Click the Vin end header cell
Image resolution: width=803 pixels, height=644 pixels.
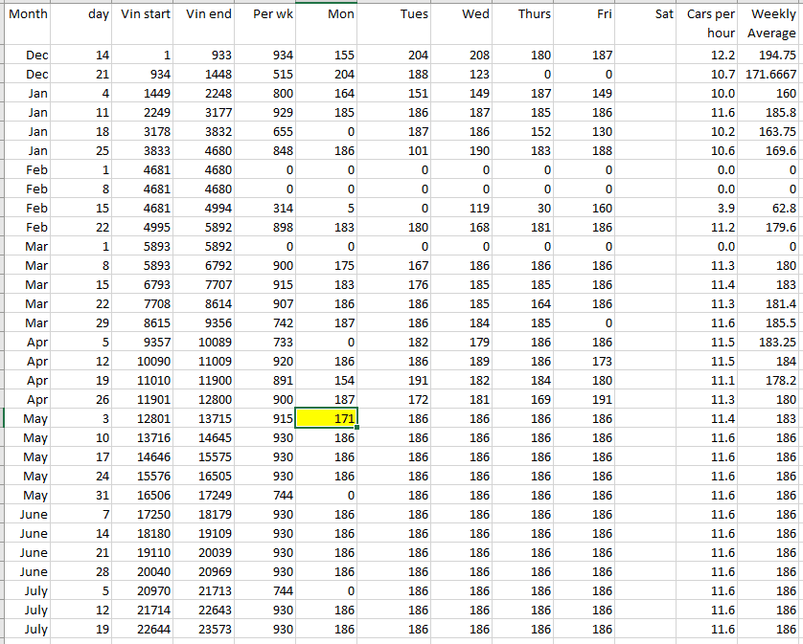point(207,15)
